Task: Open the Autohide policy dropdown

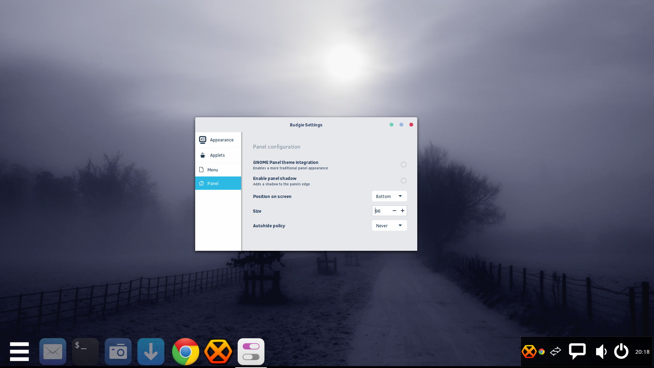Action: point(389,226)
